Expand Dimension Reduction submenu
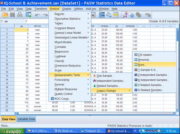This screenshot has height=134, width=180. click(70, 66)
